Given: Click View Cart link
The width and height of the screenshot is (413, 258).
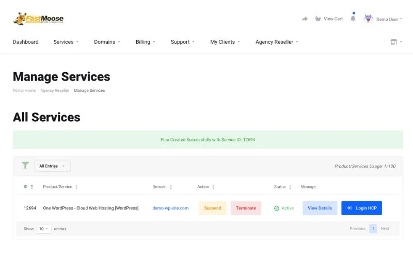Looking at the screenshot, I should coord(333,19).
